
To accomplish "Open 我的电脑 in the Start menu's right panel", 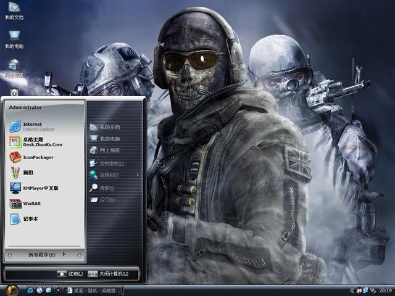I will pyautogui.click(x=105, y=138).
